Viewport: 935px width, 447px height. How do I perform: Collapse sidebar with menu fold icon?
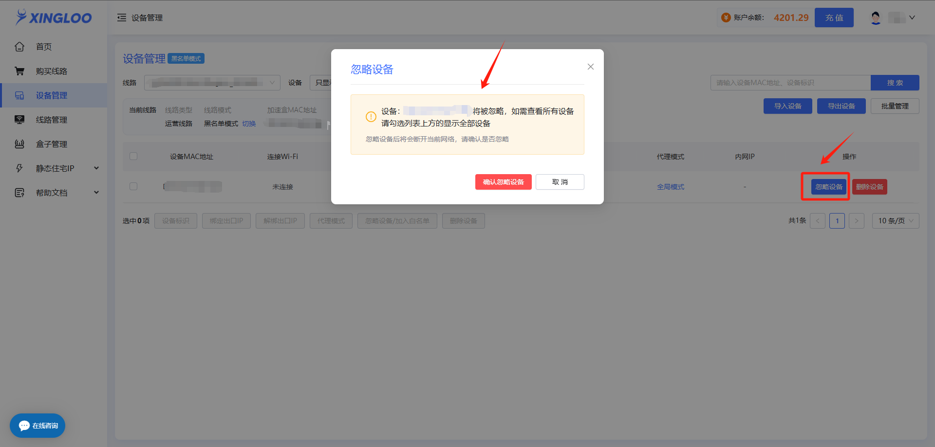(122, 18)
